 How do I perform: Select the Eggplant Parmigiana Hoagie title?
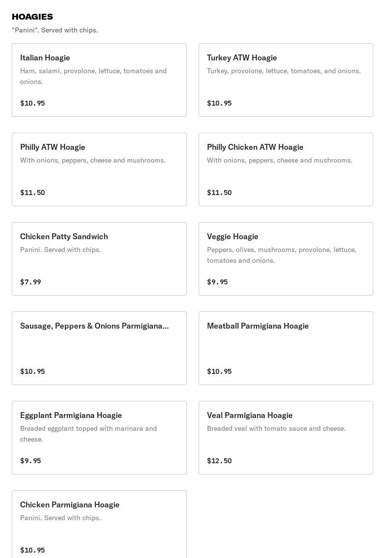click(x=71, y=415)
